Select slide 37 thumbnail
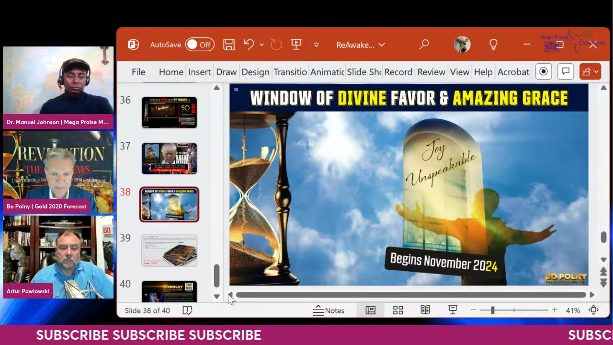The height and width of the screenshot is (345, 613). click(x=169, y=159)
